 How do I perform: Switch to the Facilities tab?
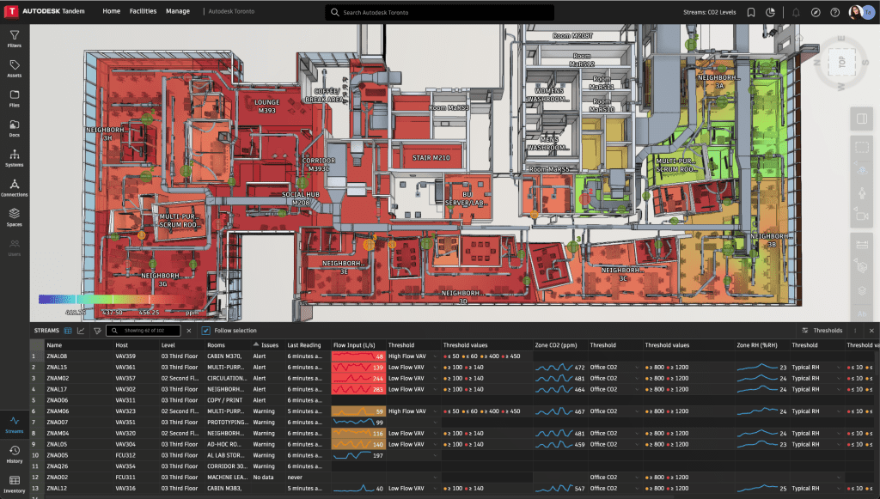[x=143, y=11]
